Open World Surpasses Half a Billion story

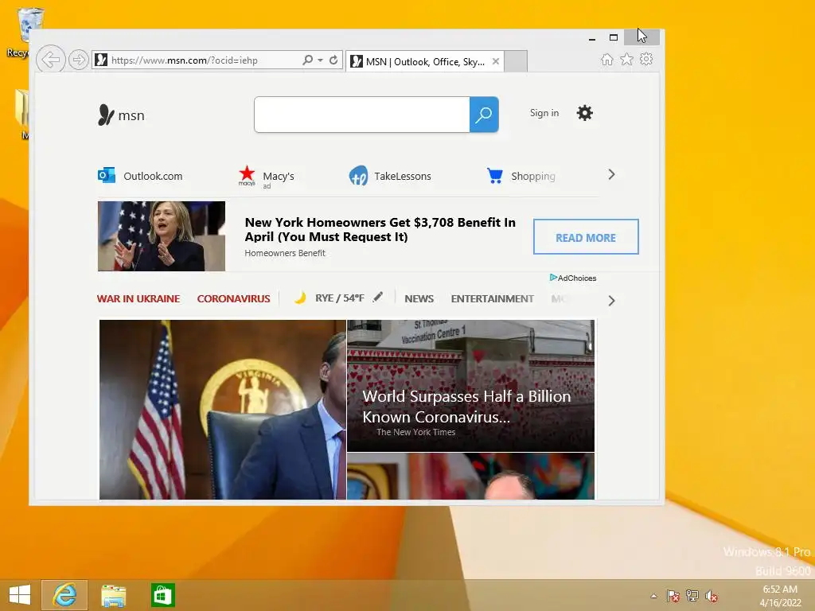pyautogui.click(x=466, y=407)
